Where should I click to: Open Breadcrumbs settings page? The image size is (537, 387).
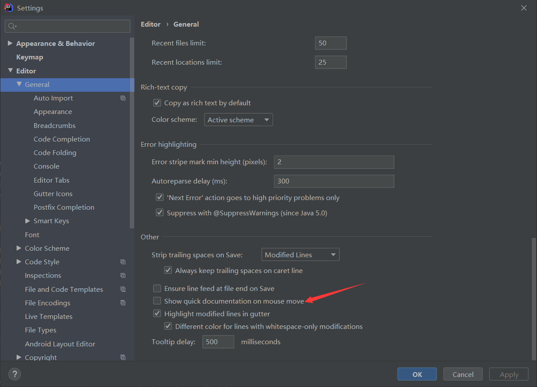point(55,125)
